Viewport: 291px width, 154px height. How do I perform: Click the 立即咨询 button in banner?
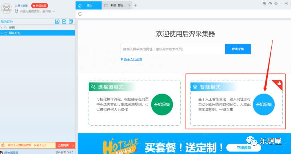point(244,147)
